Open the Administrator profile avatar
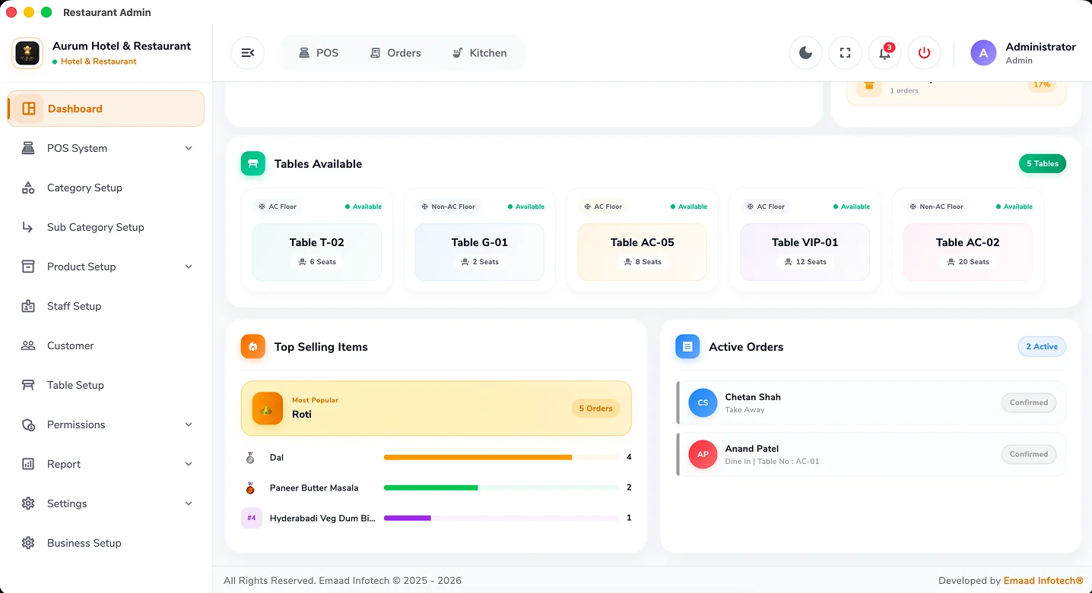 [983, 52]
